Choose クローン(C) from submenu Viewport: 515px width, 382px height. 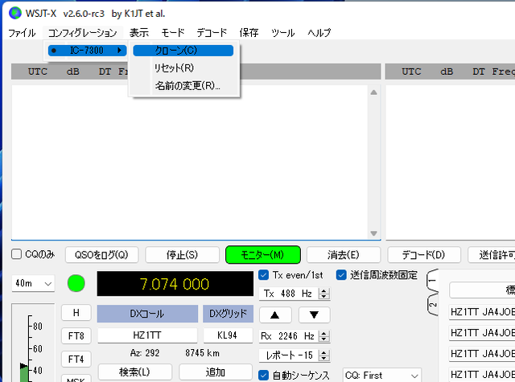(x=183, y=51)
